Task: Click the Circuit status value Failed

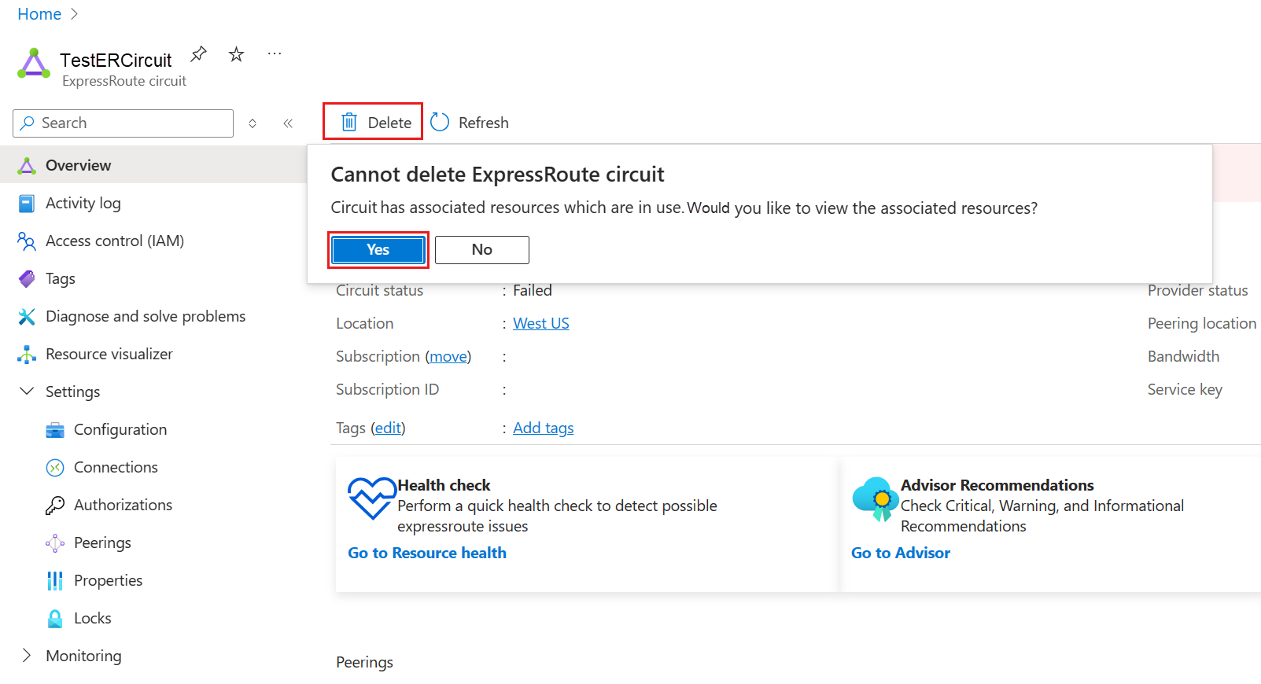Action: coord(533,290)
